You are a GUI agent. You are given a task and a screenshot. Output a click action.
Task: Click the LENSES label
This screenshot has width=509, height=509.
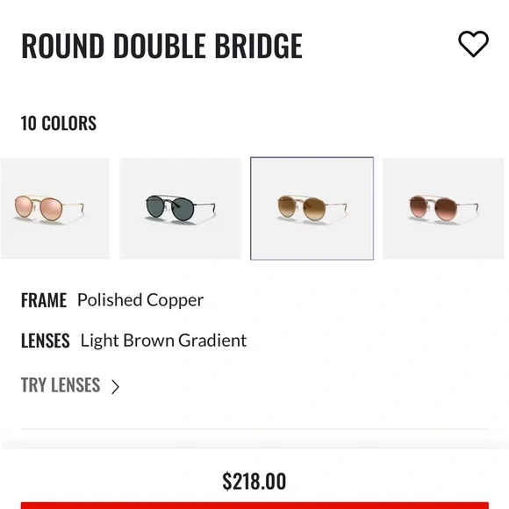coord(46,341)
